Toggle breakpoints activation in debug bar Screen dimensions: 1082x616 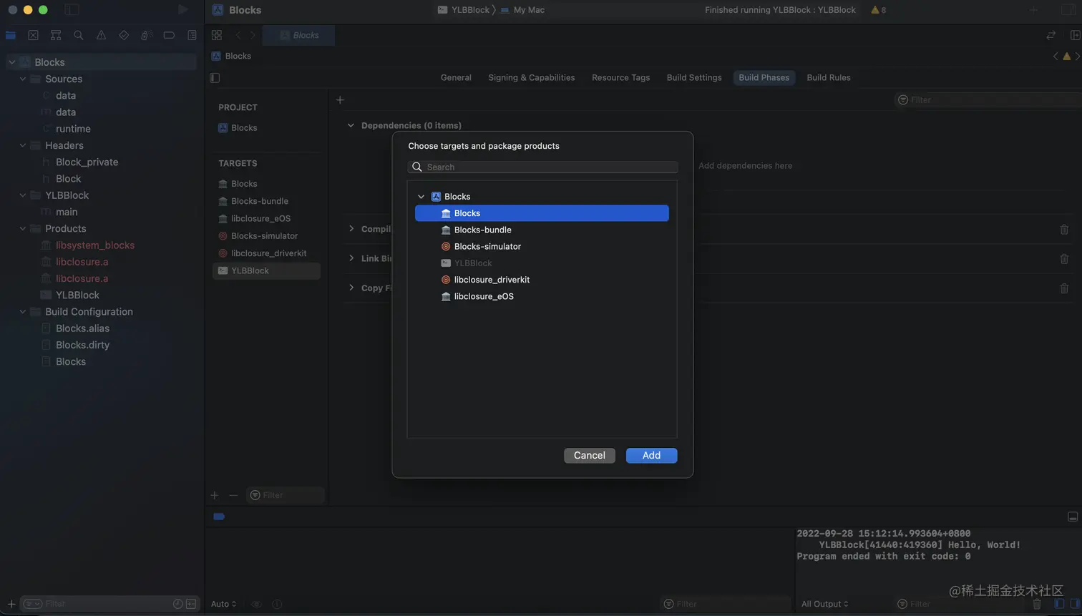(219, 517)
